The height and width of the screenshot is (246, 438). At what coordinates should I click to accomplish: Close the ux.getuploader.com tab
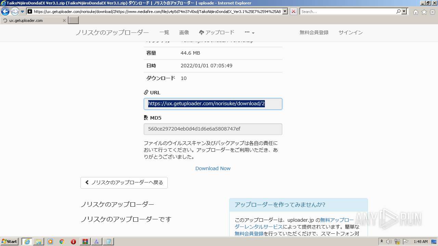coord(64,20)
